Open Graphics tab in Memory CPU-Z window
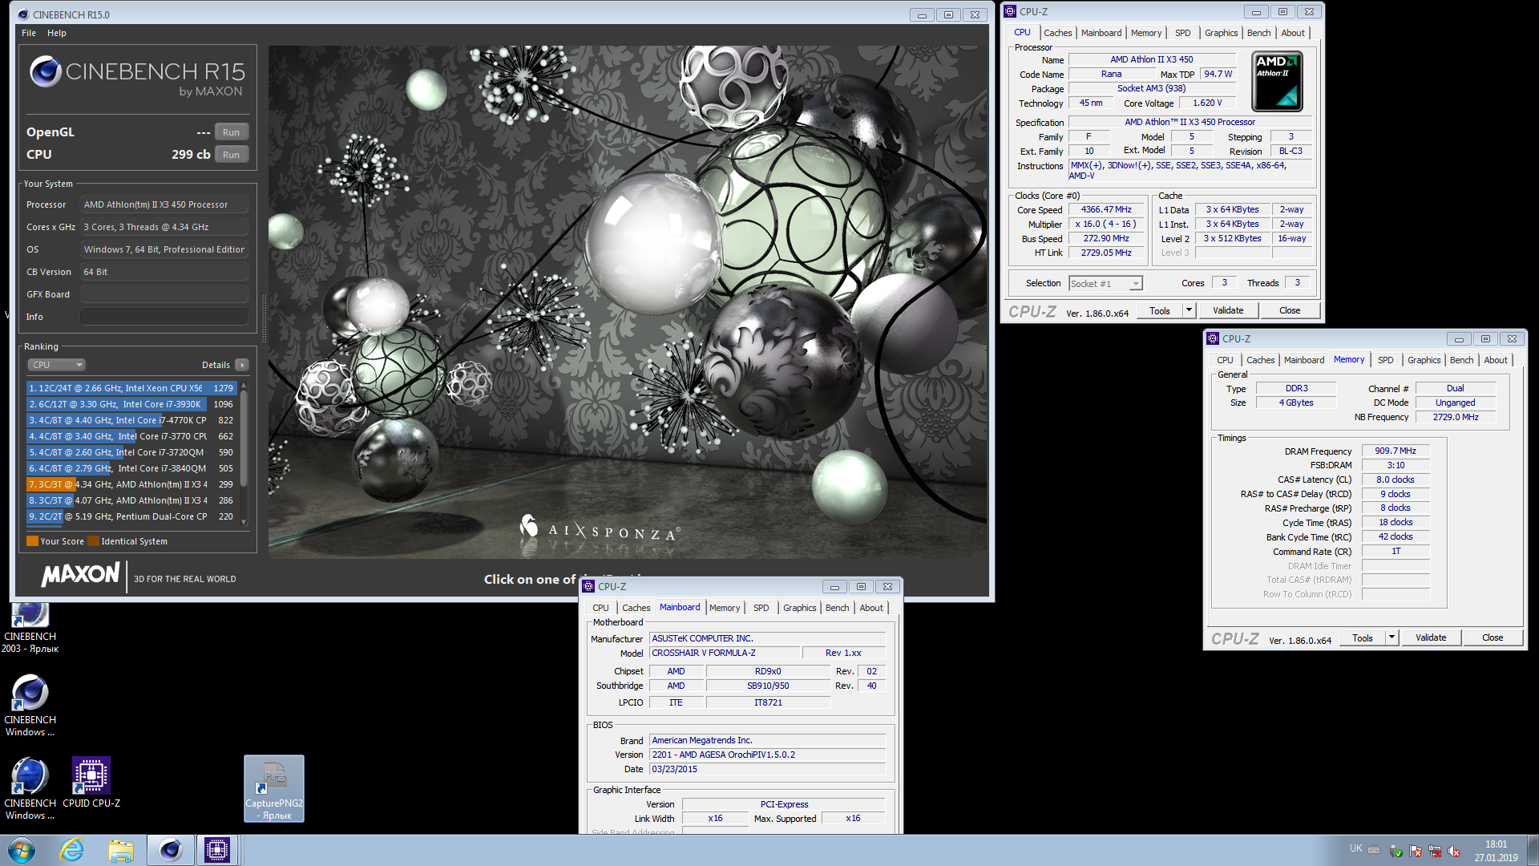The height and width of the screenshot is (866, 1539). point(1424,360)
